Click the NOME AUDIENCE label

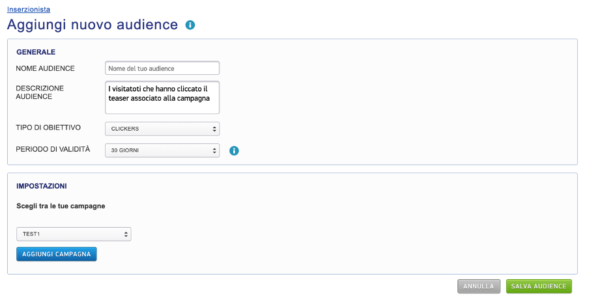[45, 68]
